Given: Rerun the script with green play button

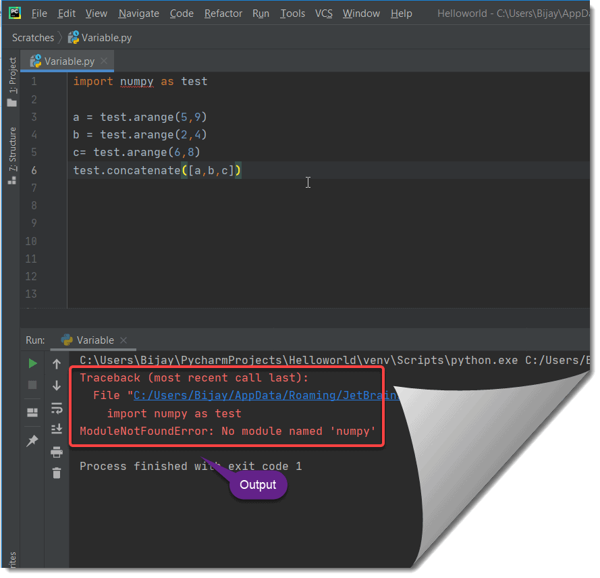Looking at the screenshot, I should tap(32, 363).
